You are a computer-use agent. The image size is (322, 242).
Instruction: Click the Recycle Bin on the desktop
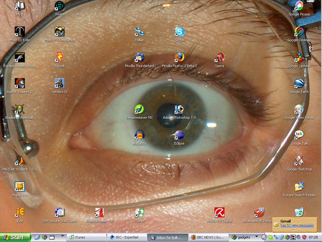[299, 212]
